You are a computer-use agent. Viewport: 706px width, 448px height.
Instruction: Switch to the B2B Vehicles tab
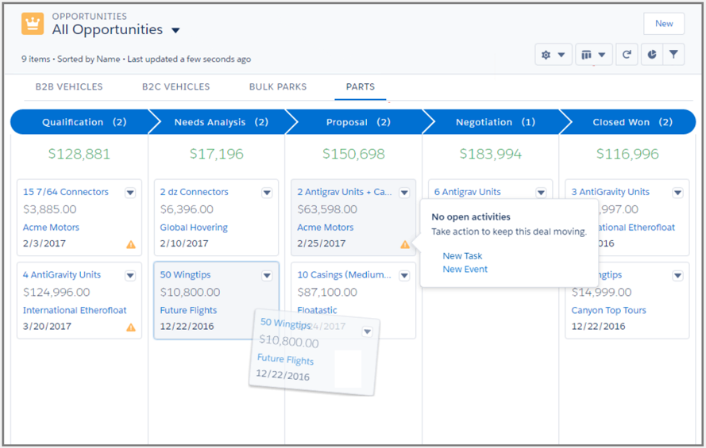click(69, 87)
